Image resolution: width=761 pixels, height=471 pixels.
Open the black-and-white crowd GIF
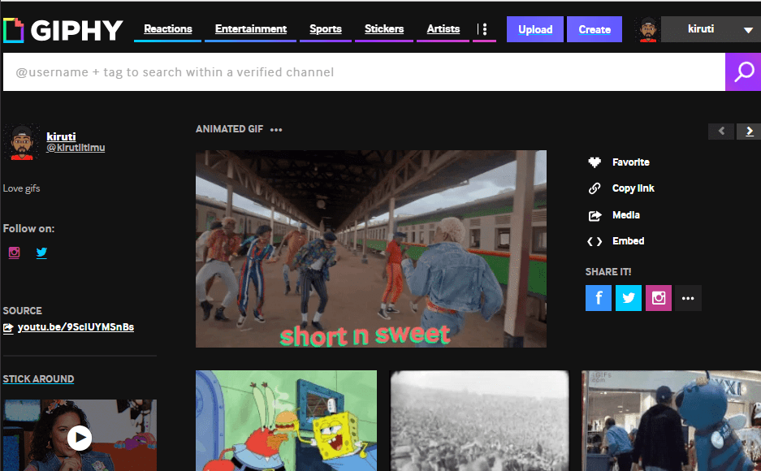(x=479, y=421)
